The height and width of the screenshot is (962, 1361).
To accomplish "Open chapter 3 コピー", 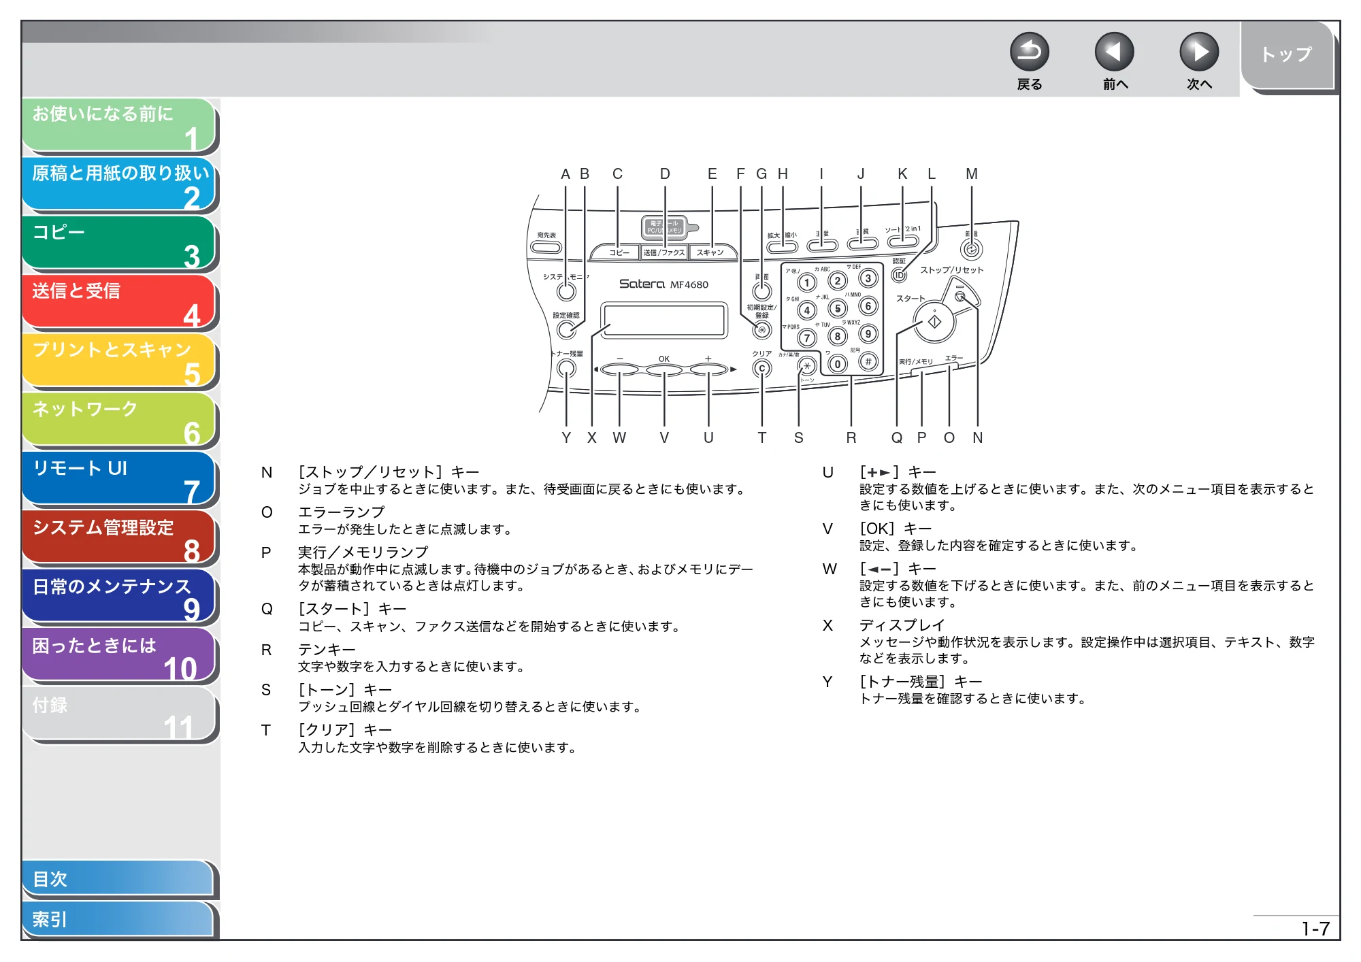I will coord(119,243).
